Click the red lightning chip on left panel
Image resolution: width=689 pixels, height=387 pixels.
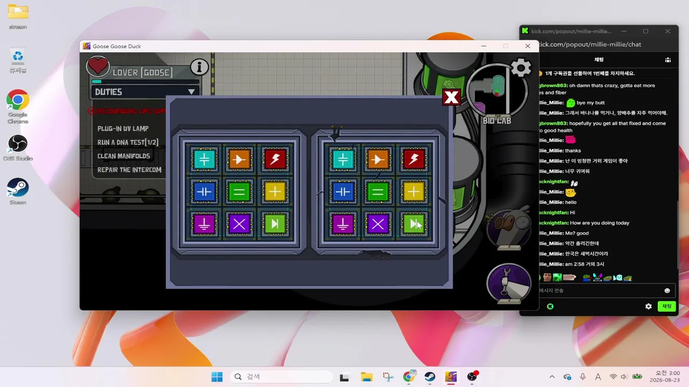275,159
